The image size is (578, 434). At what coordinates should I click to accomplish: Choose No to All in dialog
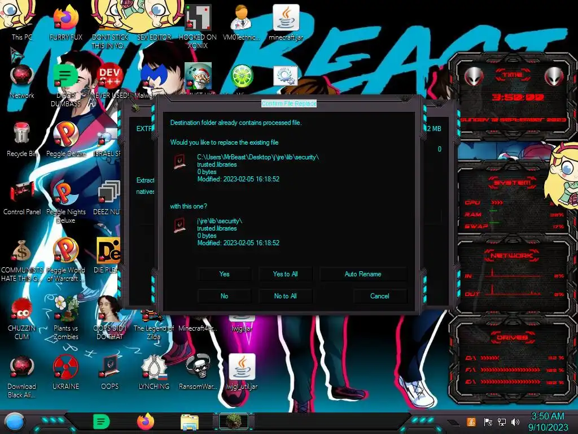(285, 296)
